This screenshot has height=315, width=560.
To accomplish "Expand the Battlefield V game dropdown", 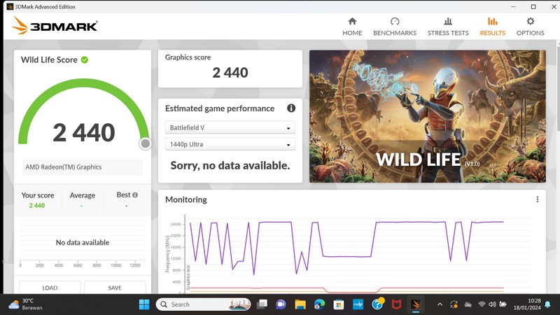I will 230,128.
